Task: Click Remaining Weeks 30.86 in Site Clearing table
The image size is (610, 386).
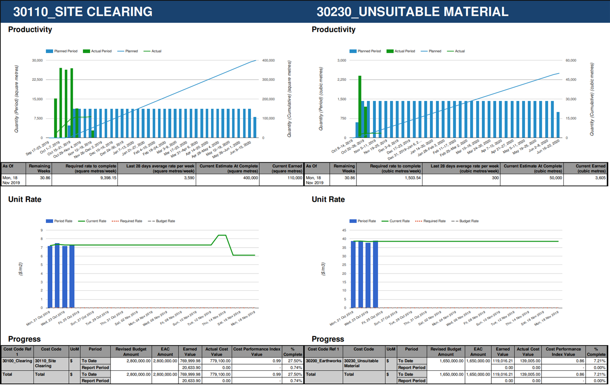Action: point(45,178)
